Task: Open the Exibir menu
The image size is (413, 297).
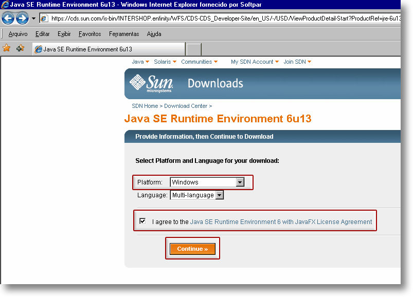Action: coord(64,34)
